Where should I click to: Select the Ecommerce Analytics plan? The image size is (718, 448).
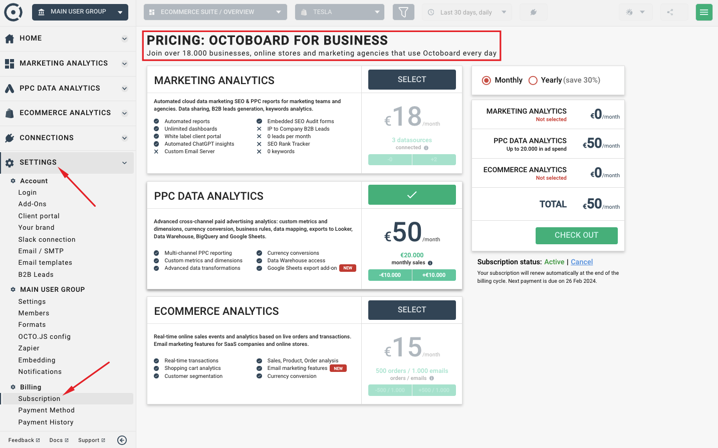412,310
